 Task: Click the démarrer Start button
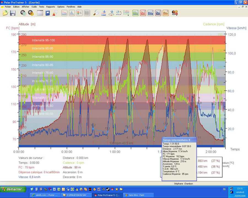(x=13, y=189)
